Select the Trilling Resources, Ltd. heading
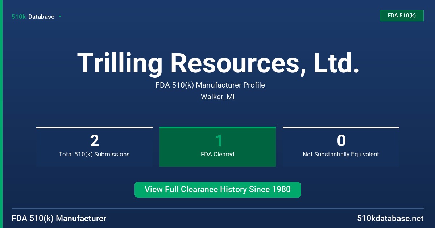 [217, 63]
